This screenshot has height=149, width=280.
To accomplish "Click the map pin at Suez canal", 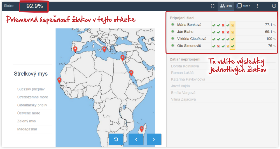I will tap(122, 57).
